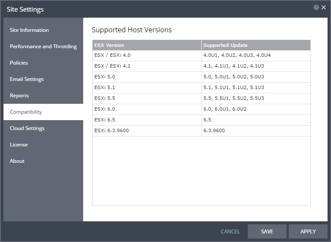331x242 pixels.
Task: Select the ESX / ESXi 4.0 cell
Action: 147,55
